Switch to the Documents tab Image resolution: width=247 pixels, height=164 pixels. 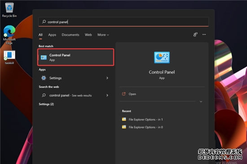pyautogui.click(x=71, y=35)
